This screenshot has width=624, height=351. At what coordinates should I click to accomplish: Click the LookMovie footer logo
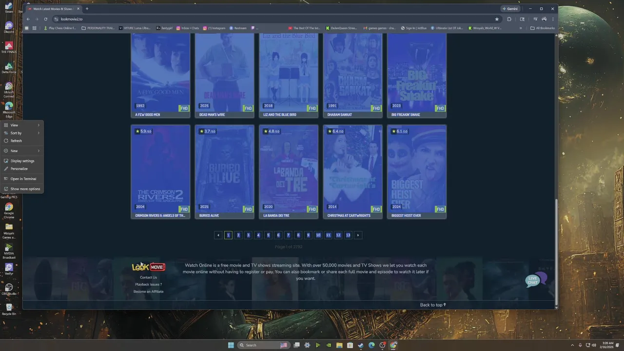pos(149,267)
